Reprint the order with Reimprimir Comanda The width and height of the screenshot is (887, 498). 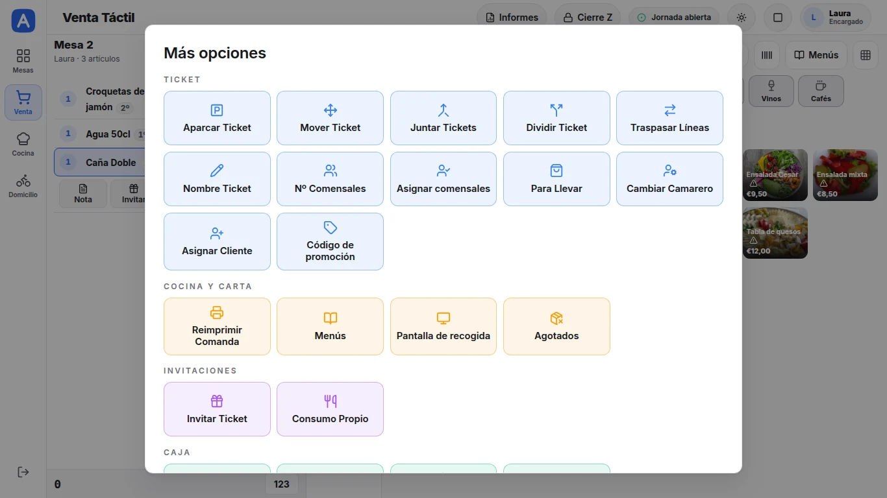tap(217, 326)
